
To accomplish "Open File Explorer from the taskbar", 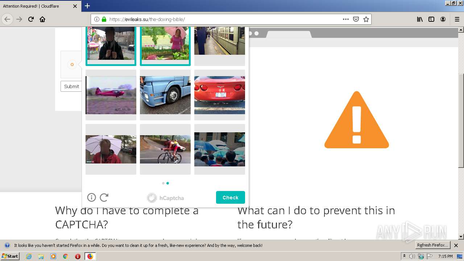I will [41, 256].
